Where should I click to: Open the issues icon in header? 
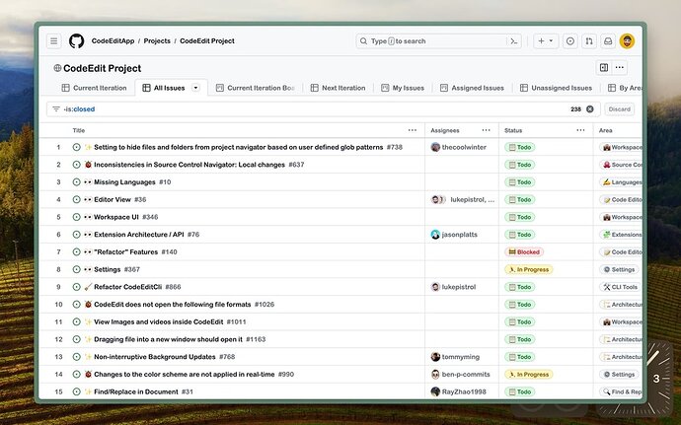569,41
